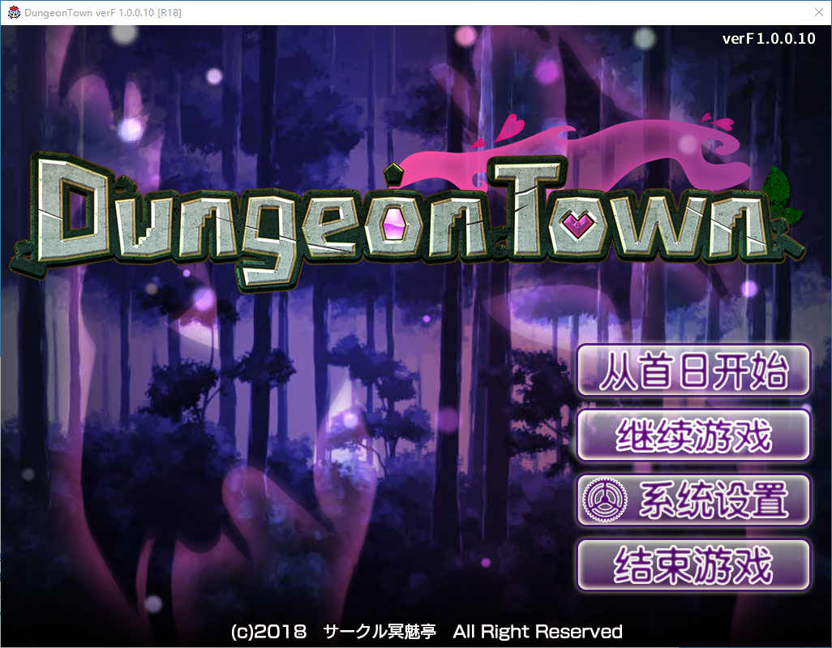
Task: Click the gear icon on 系统设置 button
Action: point(601,500)
